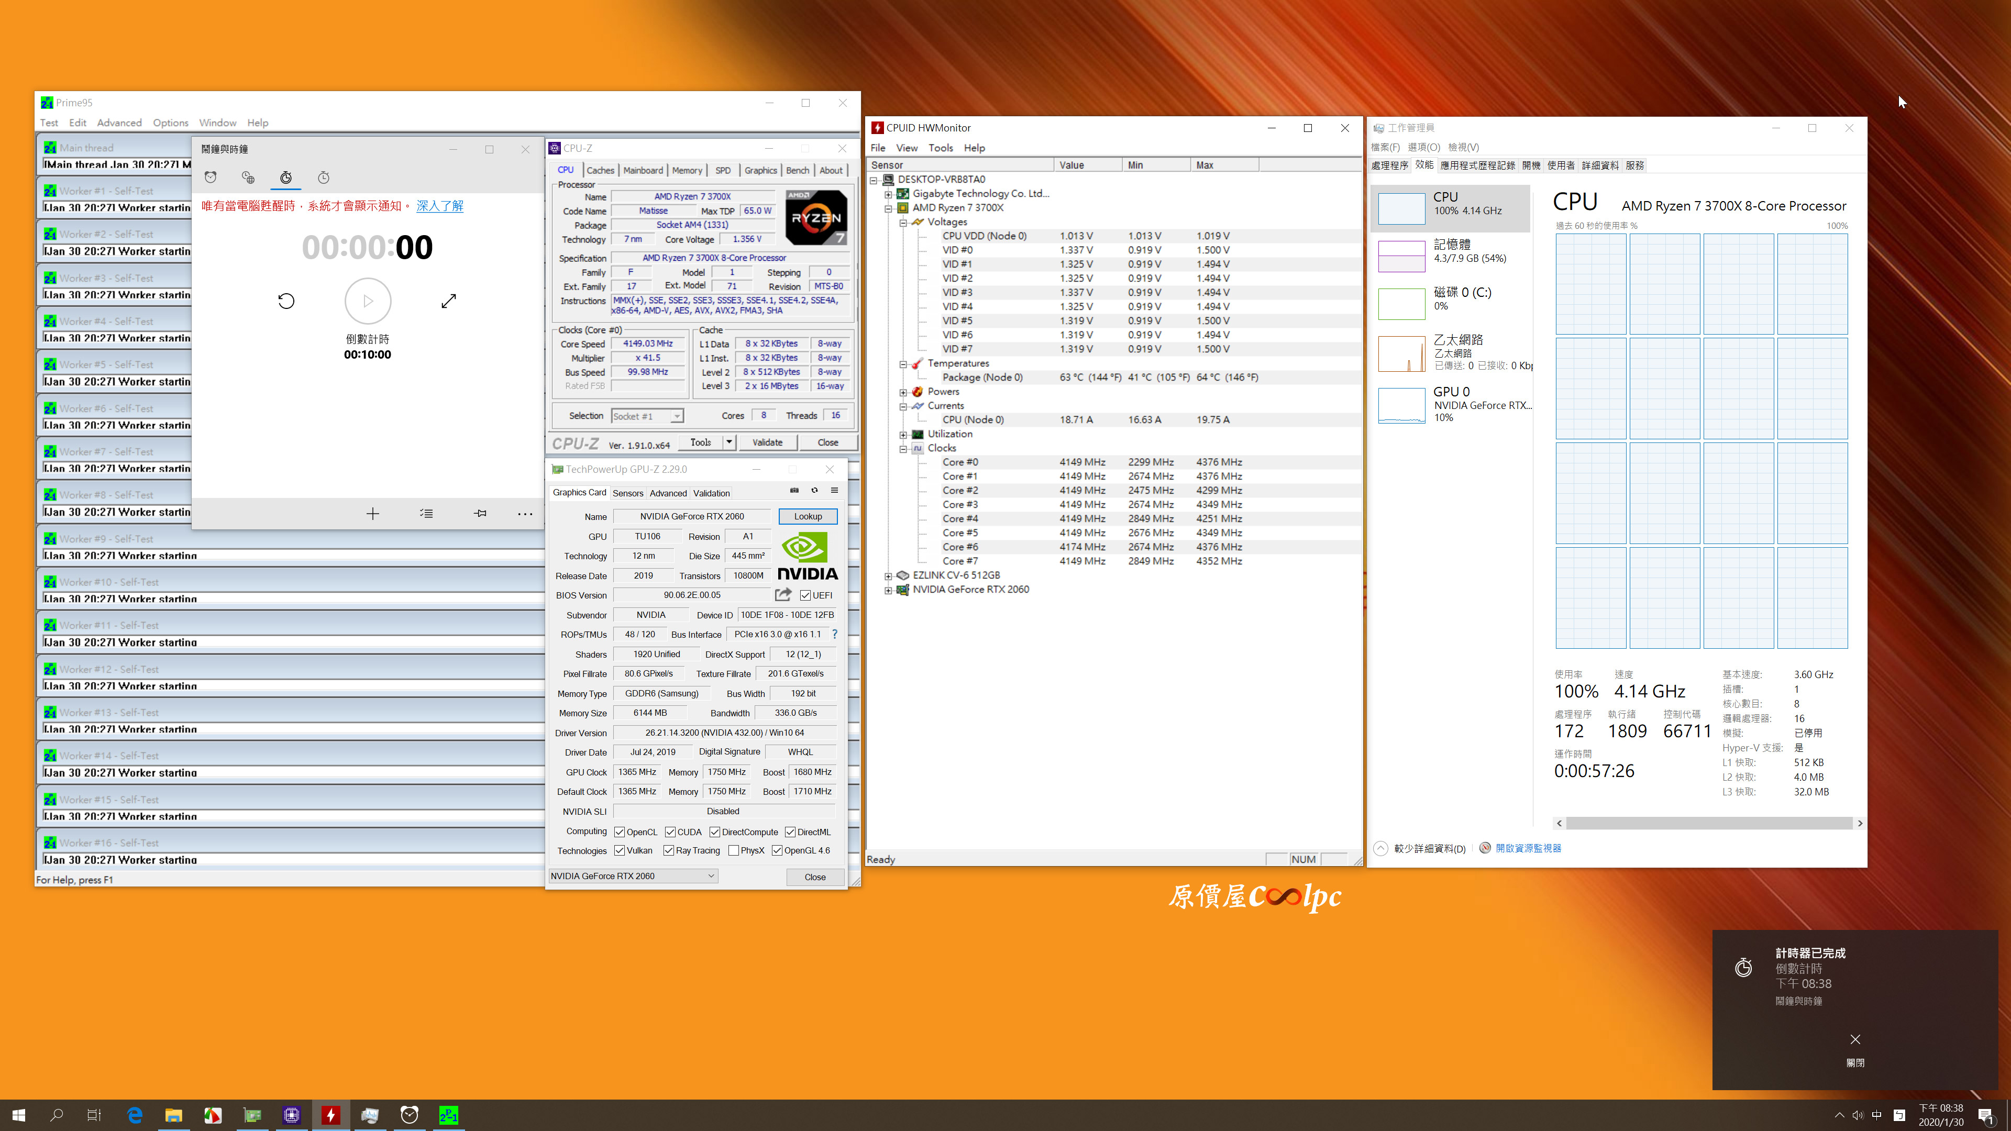This screenshot has width=2011, height=1131.
Task: Toggle the Vulkan checkbox
Action: pyautogui.click(x=619, y=851)
